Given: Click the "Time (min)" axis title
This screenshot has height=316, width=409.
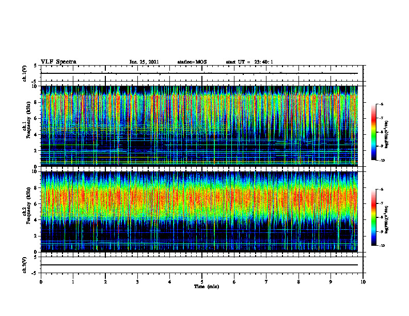Looking at the screenshot, I should [x=207, y=287].
